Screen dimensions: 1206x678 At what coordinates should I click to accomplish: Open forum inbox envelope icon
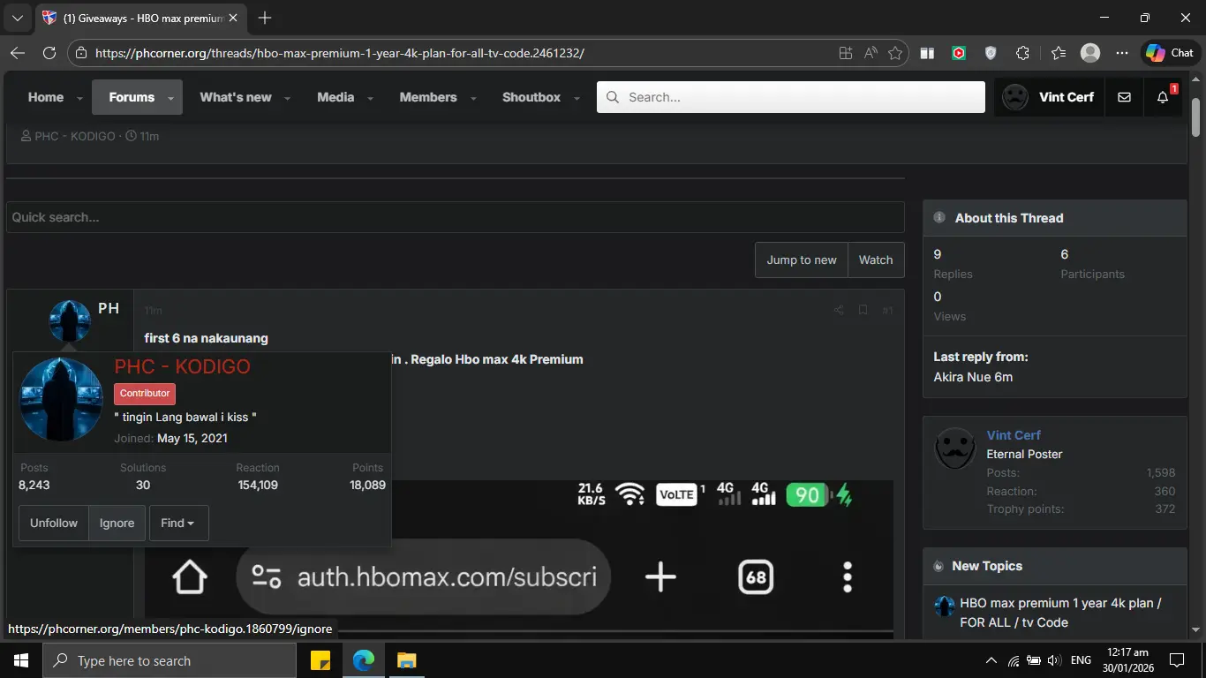[x=1124, y=97]
